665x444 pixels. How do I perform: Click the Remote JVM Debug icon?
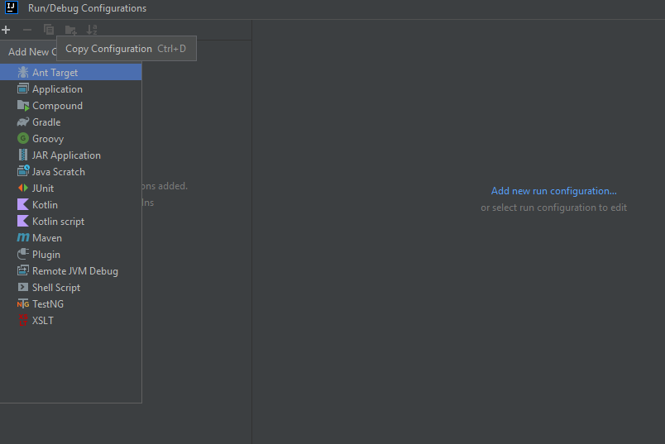(23, 270)
